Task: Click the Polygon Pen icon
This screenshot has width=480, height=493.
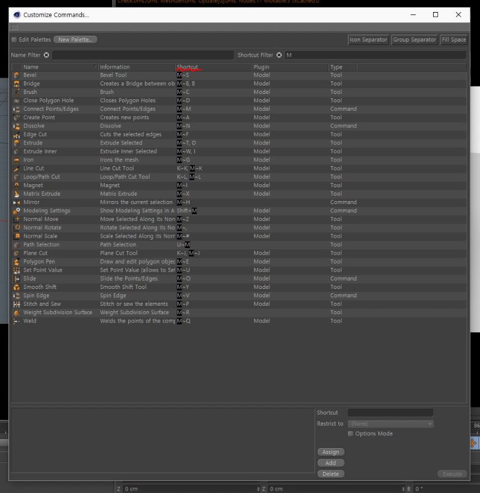Action: pos(17,262)
